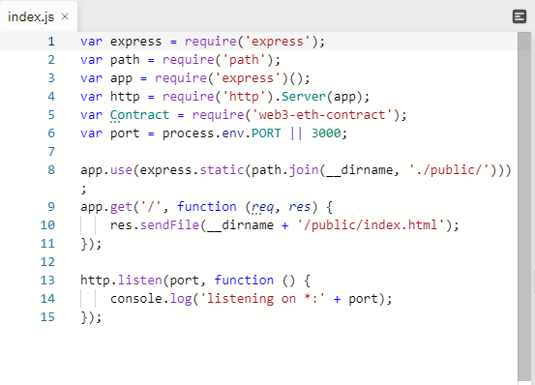Click the Server call on line 4
535x385 pixels.
click(304, 97)
